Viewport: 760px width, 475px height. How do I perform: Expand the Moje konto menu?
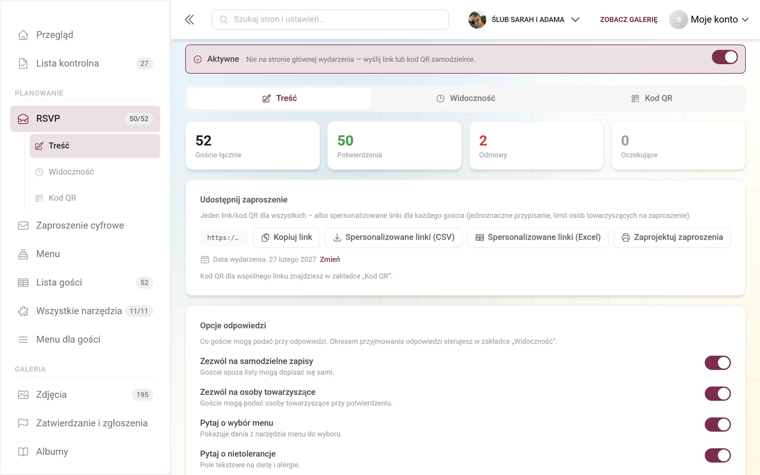pos(709,20)
